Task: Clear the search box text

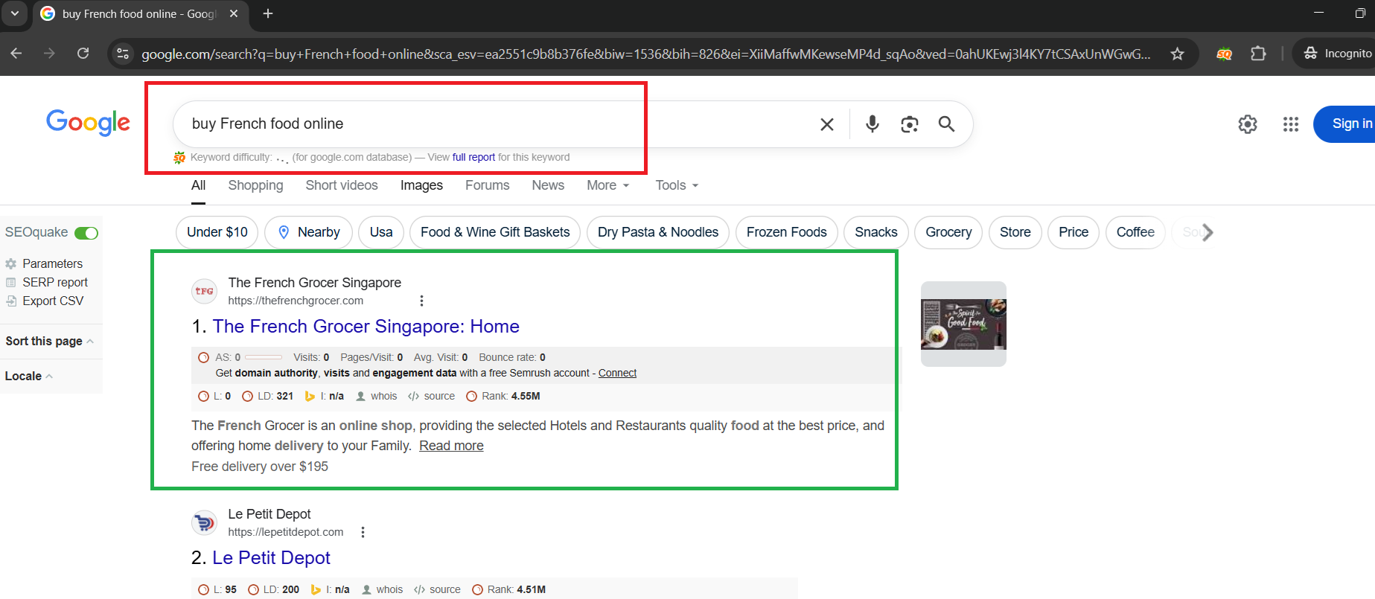Action: (x=826, y=124)
